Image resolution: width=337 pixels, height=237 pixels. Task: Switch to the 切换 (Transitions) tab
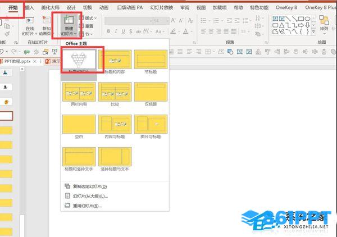(x=88, y=8)
